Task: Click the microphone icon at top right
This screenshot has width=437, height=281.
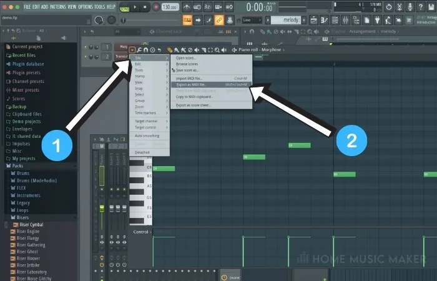Action: 410,7
